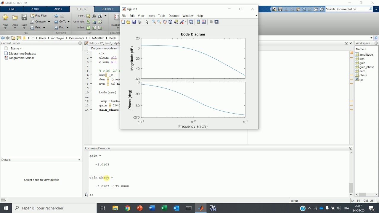This screenshot has height=213, width=379.
Task: Click the Command Window vertical scrollbar
Action: point(351,174)
